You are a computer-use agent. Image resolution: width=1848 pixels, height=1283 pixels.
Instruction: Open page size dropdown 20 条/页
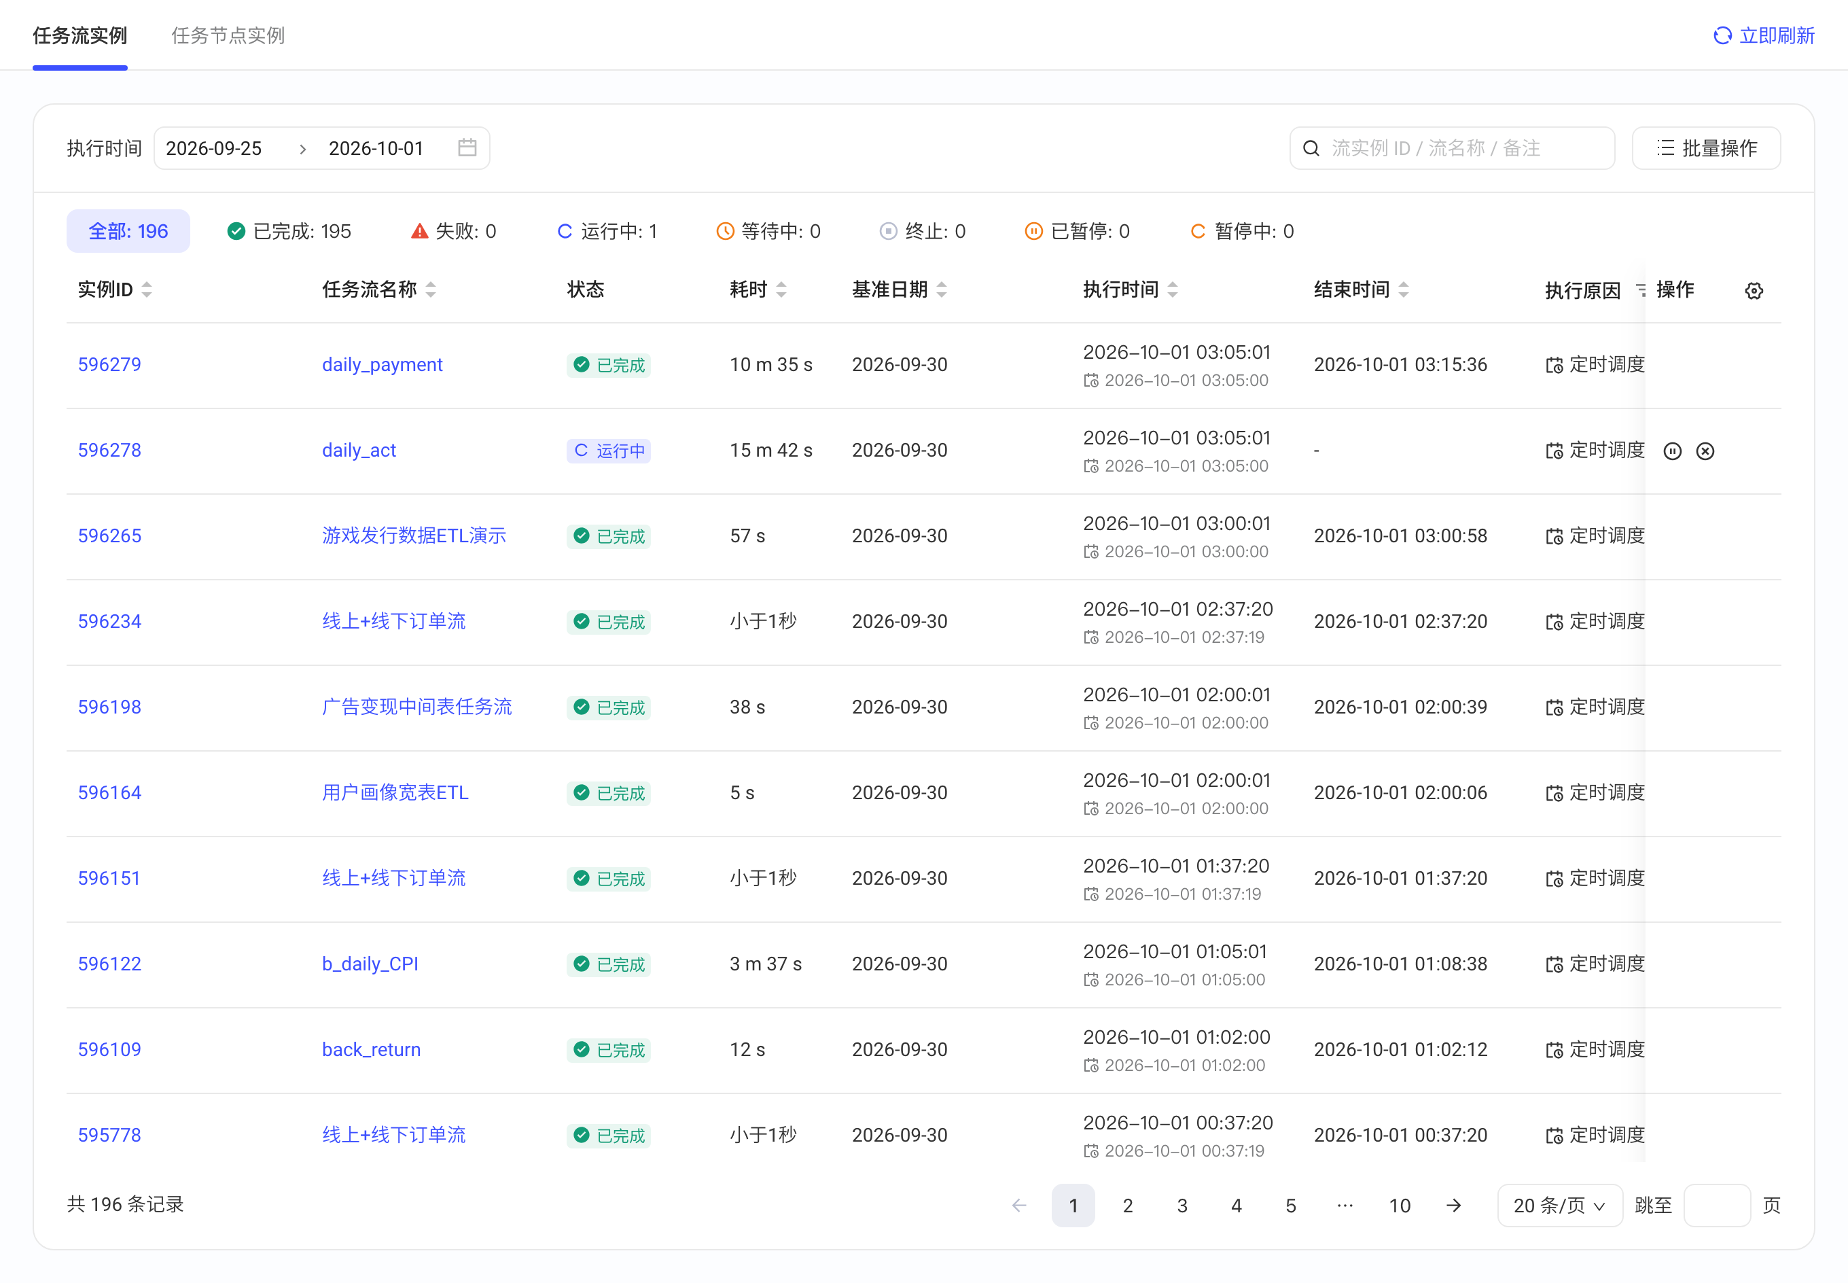click(1559, 1205)
